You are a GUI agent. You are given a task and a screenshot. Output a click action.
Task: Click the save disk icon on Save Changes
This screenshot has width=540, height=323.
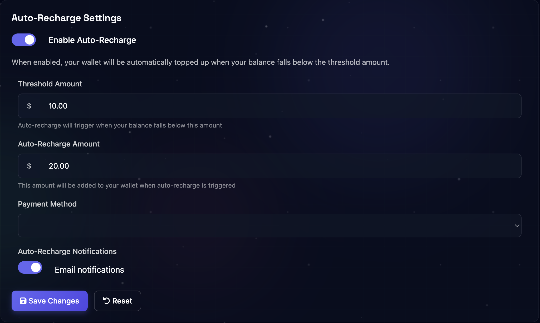[x=23, y=301]
